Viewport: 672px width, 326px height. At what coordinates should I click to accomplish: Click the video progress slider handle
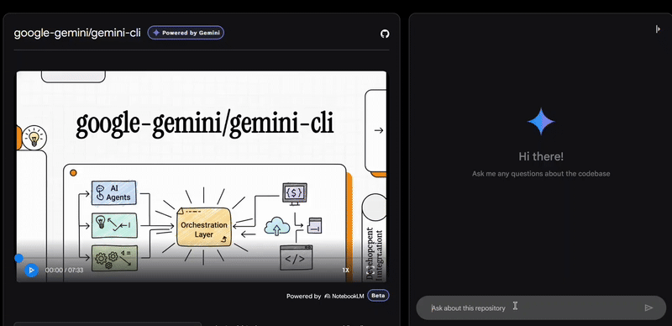tap(18, 258)
